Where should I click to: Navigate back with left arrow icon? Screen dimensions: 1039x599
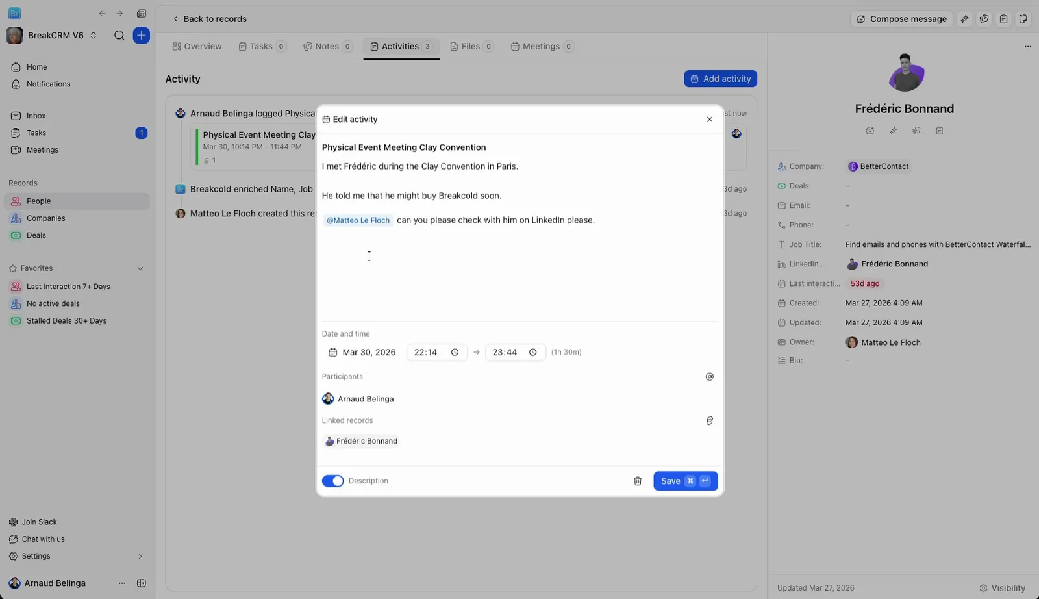tap(102, 14)
